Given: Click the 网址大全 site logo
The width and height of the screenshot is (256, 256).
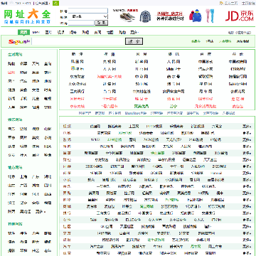Looking at the screenshot, I should pos(27,16).
